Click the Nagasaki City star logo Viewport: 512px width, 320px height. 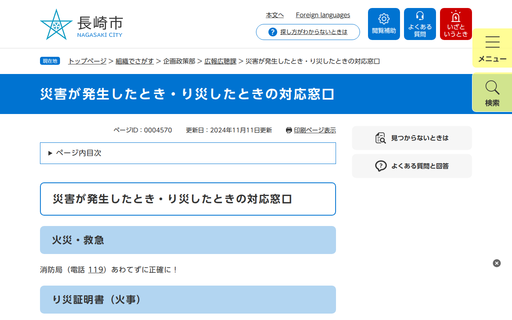tap(56, 25)
